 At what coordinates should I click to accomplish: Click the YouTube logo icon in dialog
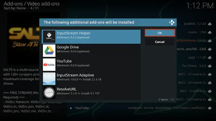tap(49, 65)
